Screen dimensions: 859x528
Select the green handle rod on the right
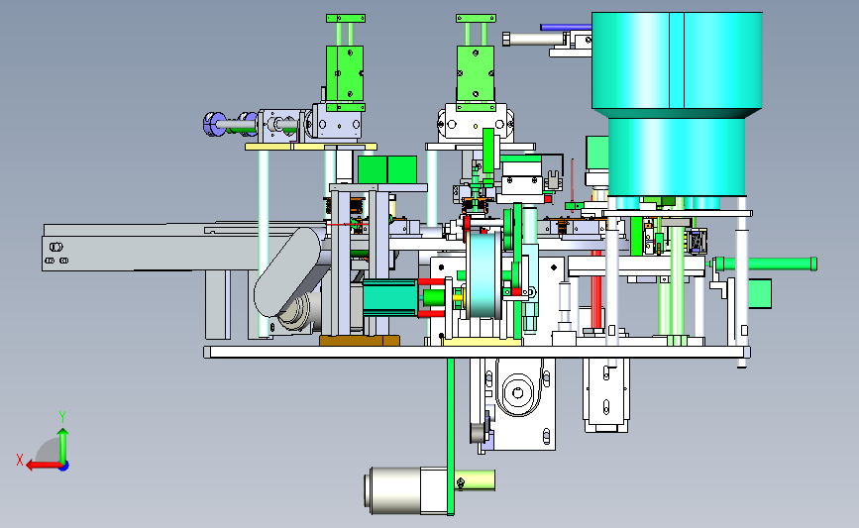coord(765,264)
